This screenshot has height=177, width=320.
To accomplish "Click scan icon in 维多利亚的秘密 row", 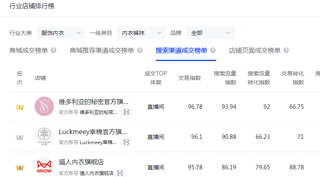I will tap(126, 112).
